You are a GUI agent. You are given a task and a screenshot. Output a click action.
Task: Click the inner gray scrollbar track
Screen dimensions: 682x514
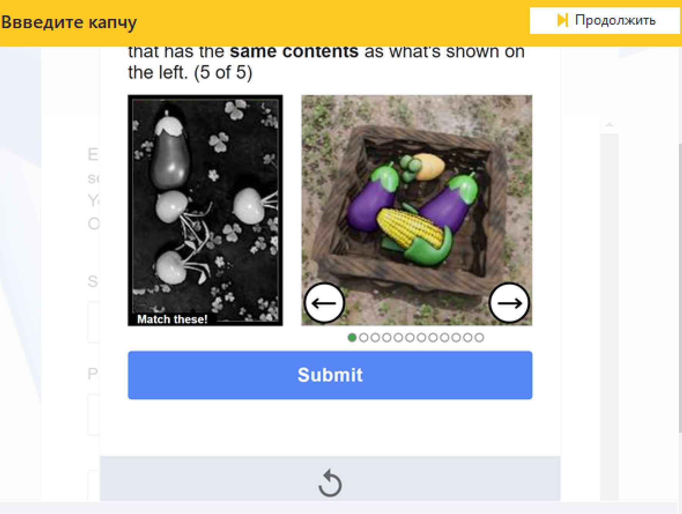pos(609,308)
